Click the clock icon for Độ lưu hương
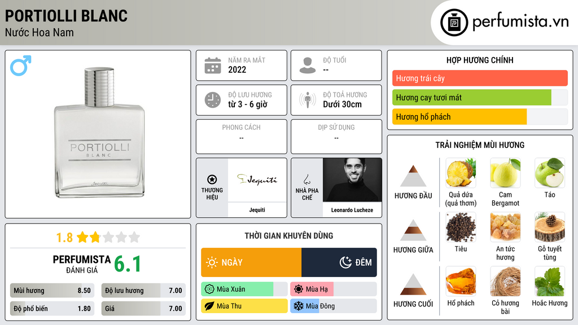The width and height of the screenshot is (578, 325). (213, 100)
